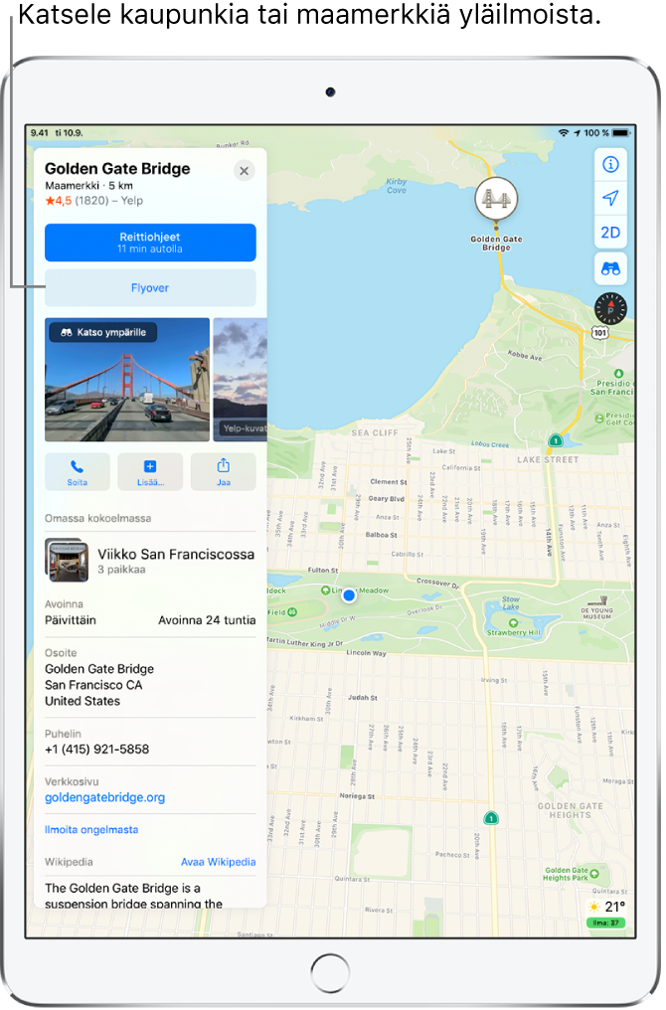Image resolution: width=666 pixels, height=1010 pixels.
Task: Tap the Kirby Cove label
Action: tap(397, 186)
